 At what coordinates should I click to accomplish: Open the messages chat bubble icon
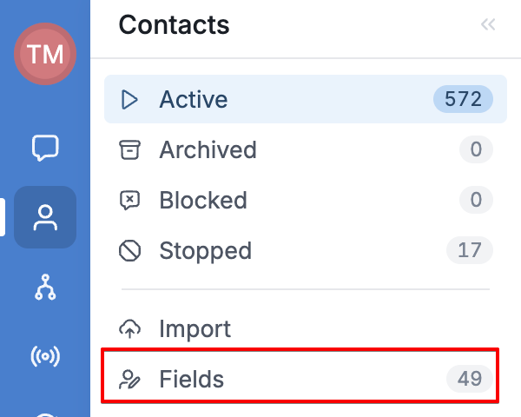click(x=45, y=148)
